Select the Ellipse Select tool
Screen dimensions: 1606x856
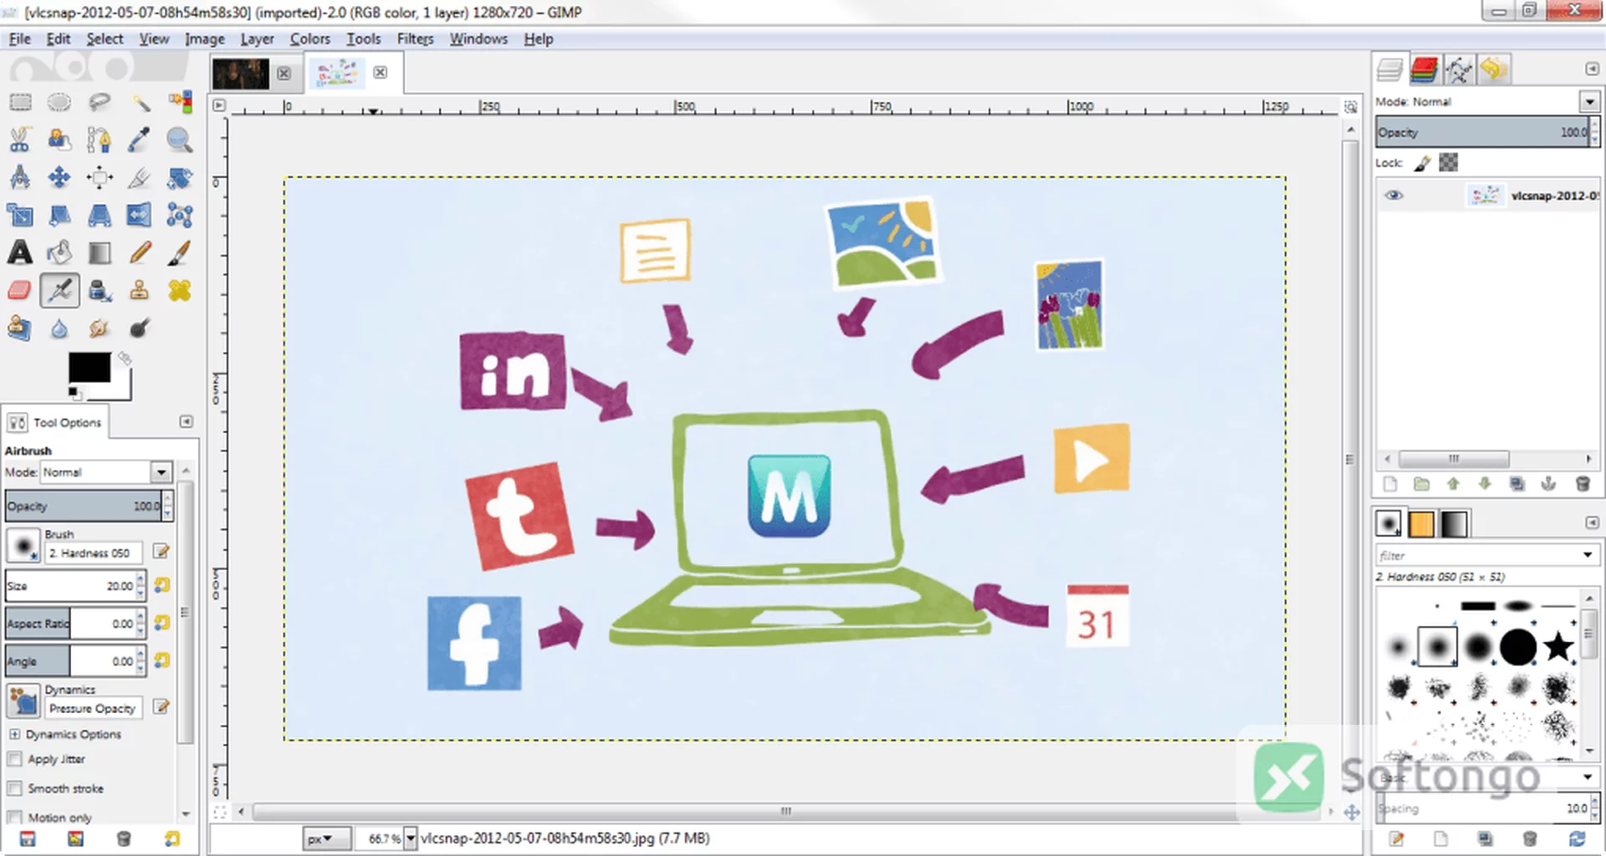tap(59, 103)
